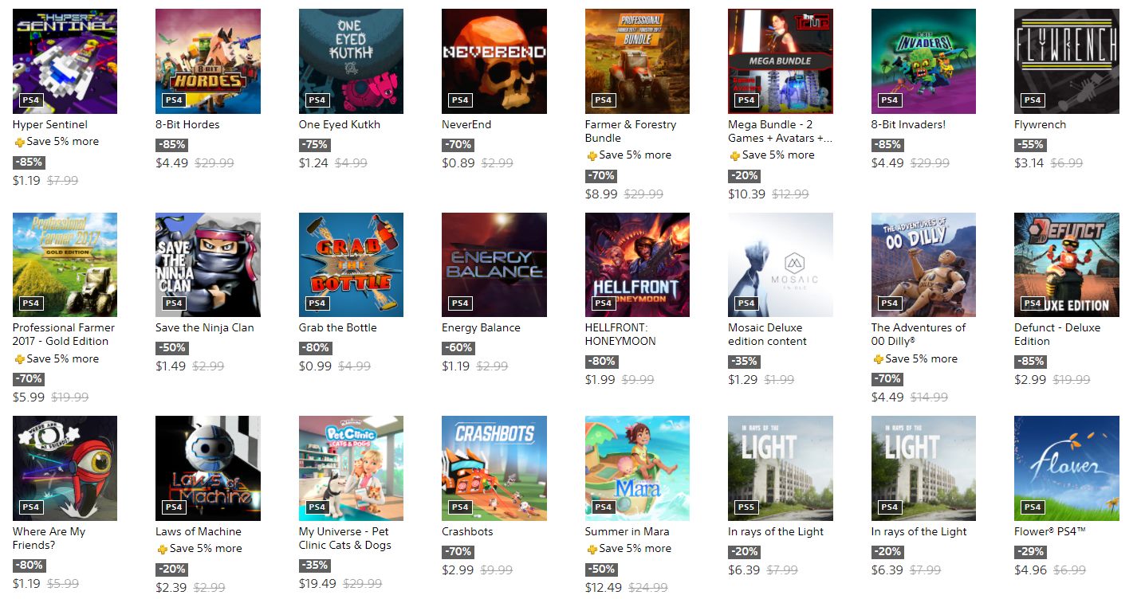Click the PS5 badge on In rays of the Light
The height and width of the screenshot is (599, 1141).
(x=746, y=507)
